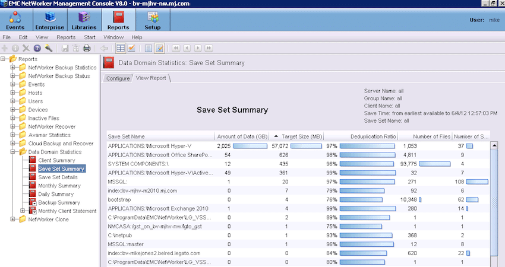Collapse the Data Domain Statistics folder
This screenshot has width=505, height=267.
12,152
